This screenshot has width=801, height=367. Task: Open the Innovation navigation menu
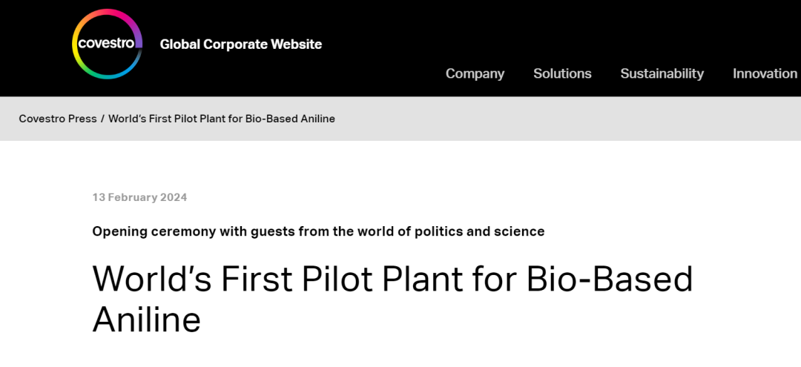pos(765,73)
